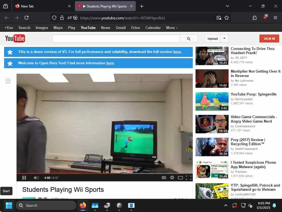Switch to theater mode in the player

coord(180,178)
